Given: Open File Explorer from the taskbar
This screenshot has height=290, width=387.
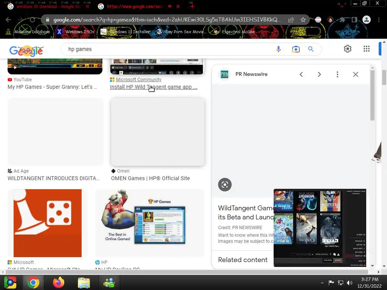Looking at the screenshot, I should pyautogui.click(x=84, y=282).
